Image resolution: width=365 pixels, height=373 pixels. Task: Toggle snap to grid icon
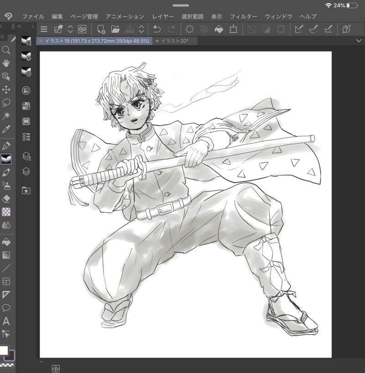[328, 29]
